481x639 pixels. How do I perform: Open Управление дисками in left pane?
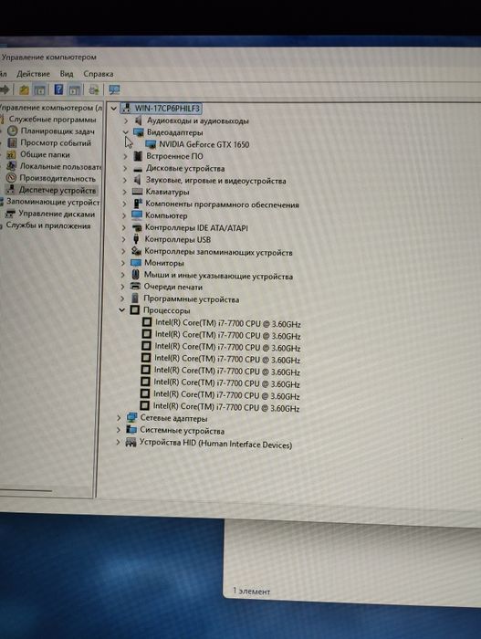[x=57, y=214]
